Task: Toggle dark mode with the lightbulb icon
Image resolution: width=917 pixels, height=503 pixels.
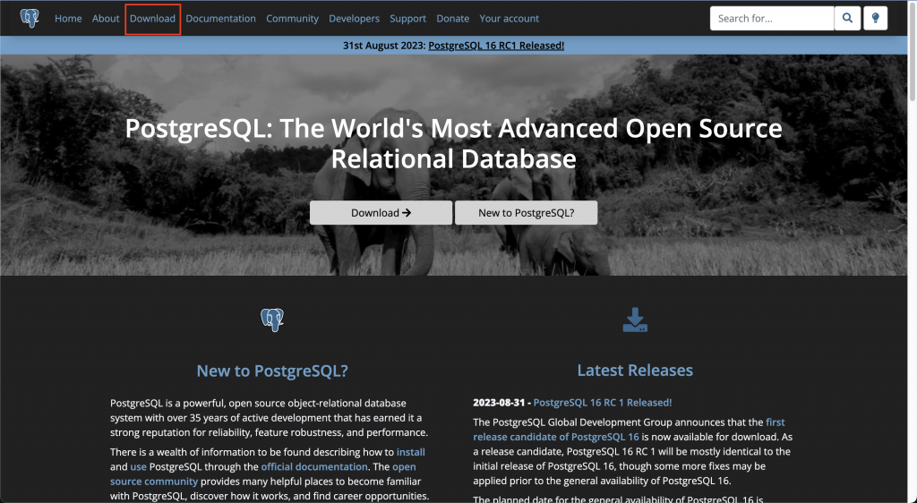Action: (x=876, y=18)
